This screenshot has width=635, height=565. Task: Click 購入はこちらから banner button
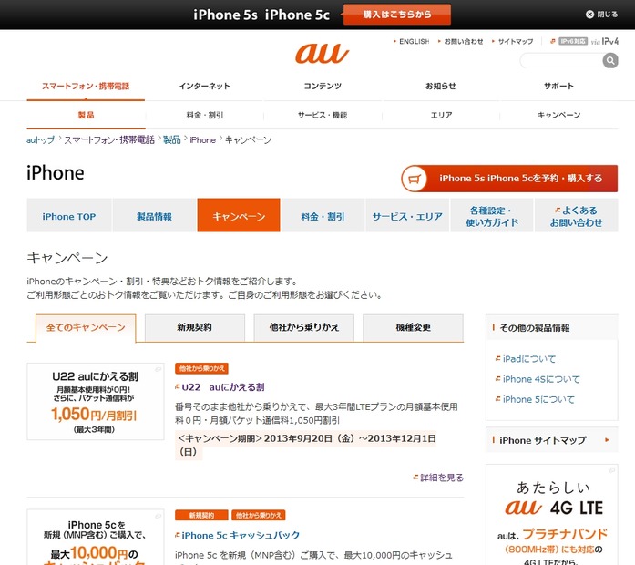click(397, 15)
